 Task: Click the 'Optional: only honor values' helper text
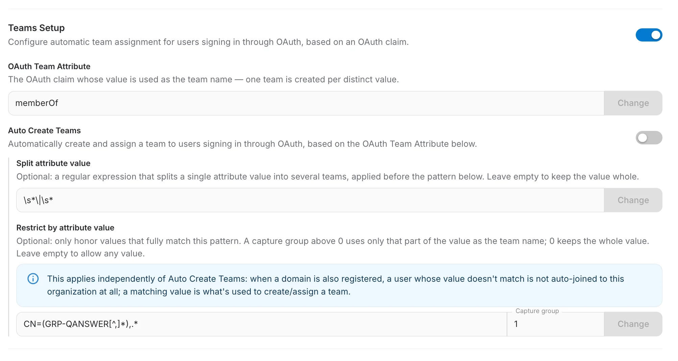coord(333,247)
